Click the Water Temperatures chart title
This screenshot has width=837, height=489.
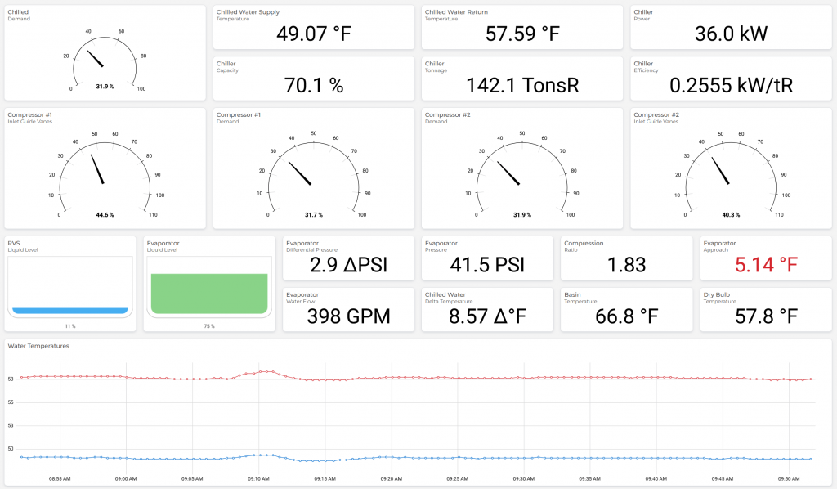coord(38,346)
